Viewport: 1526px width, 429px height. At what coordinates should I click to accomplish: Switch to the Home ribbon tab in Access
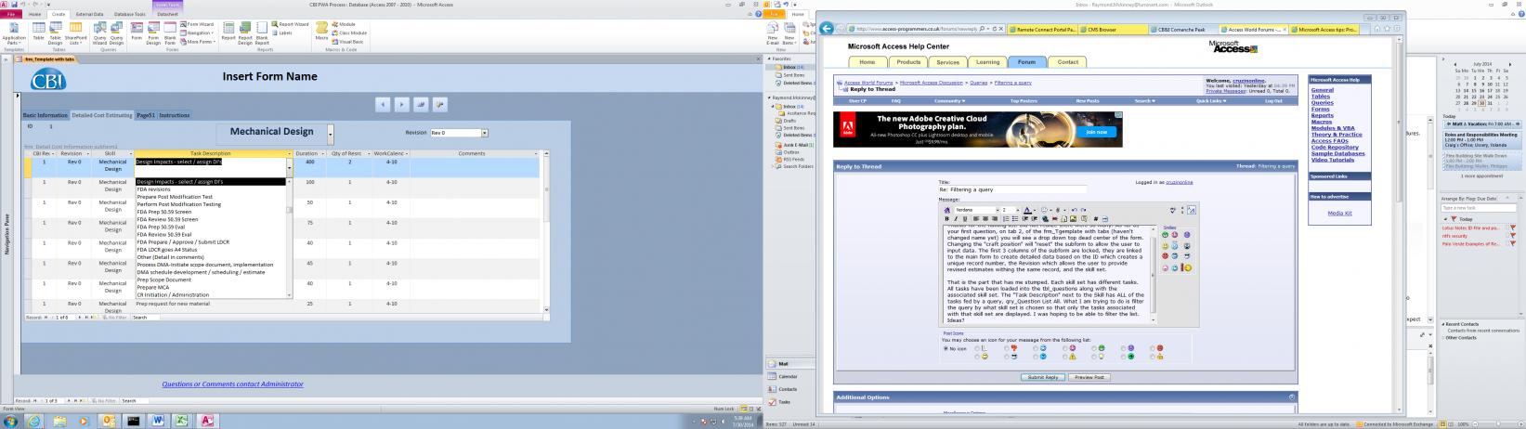click(35, 15)
